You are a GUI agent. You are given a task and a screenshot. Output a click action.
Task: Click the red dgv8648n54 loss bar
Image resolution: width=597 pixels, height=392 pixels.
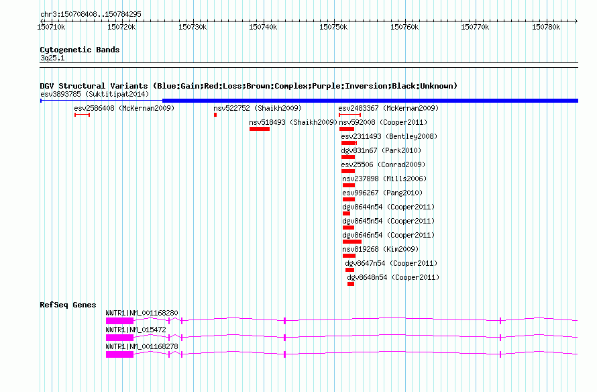351,284
